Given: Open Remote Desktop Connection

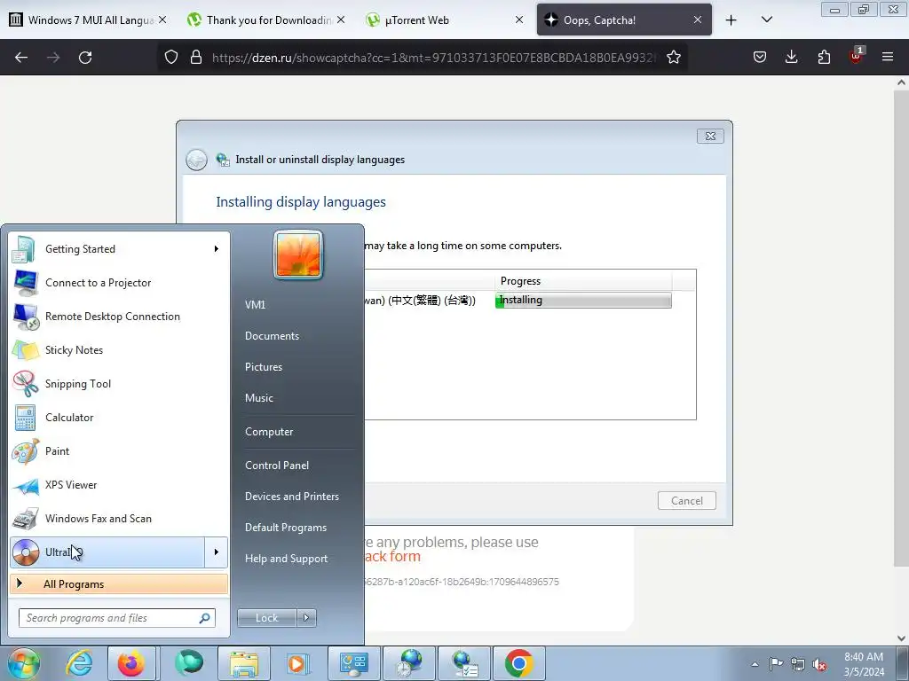Looking at the screenshot, I should click(x=119, y=317).
